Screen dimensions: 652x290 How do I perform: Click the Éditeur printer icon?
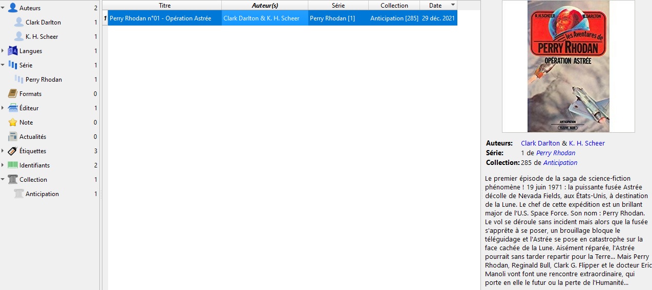tap(13, 108)
